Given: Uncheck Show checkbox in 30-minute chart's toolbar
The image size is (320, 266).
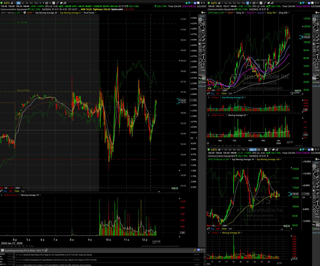Looking at the screenshot, I should coord(314,228).
